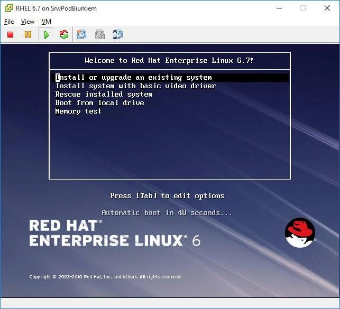Viewport: 340px width, 309px height.
Task: Open the View menu
Action: click(27, 22)
